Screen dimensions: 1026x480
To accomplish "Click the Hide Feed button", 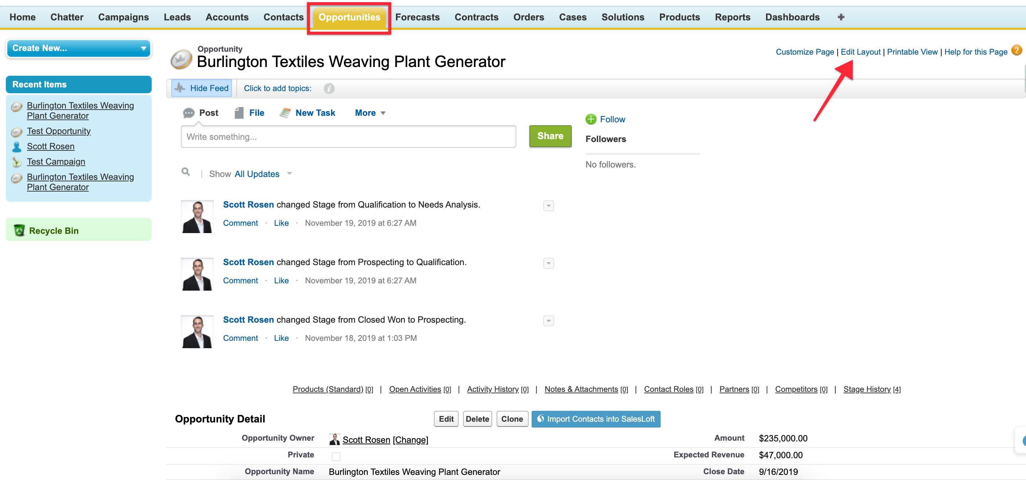I will click(202, 88).
